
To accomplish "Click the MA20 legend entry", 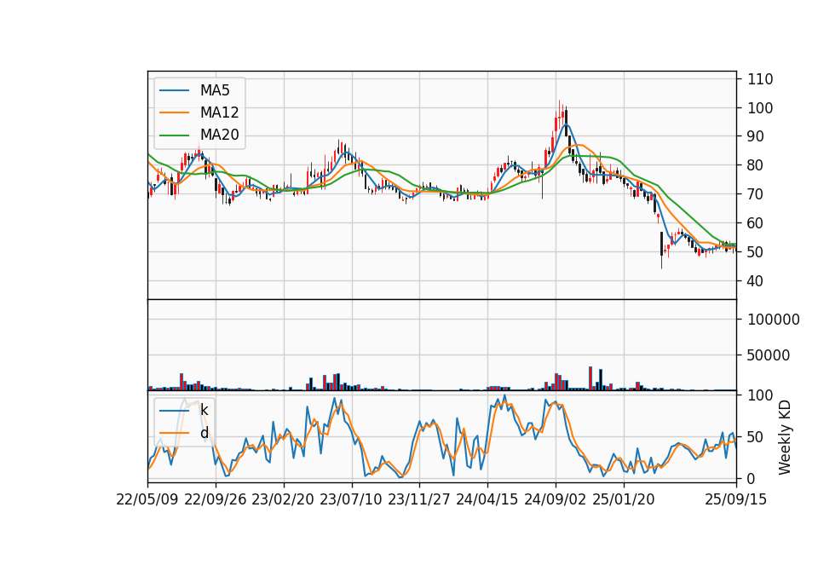I will click(199, 135).
